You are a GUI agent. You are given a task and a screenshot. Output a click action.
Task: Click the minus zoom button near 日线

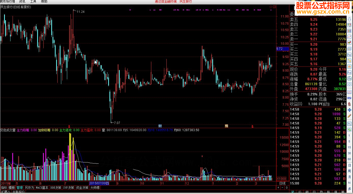pyautogui.click(x=283, y=188)
